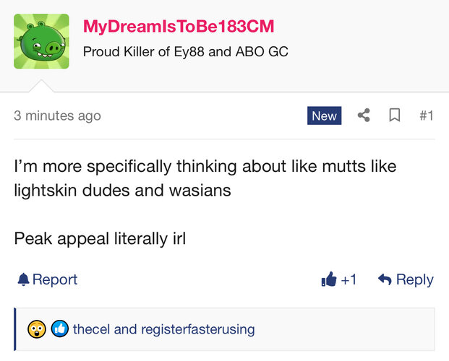This screenshot has width=449, height=361.
Task: Open registerfasterusing's profile from reactions
Action: tap(197, 329)
